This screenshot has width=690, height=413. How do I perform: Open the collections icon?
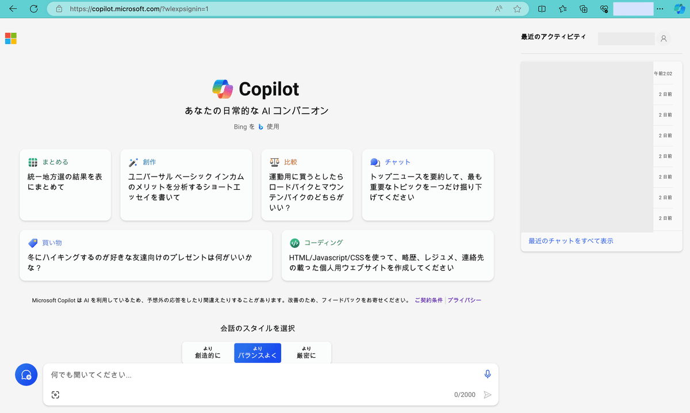(x=583, y=9)
